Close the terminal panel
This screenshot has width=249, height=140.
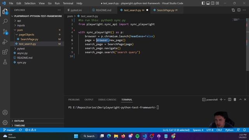coord(245,100)
